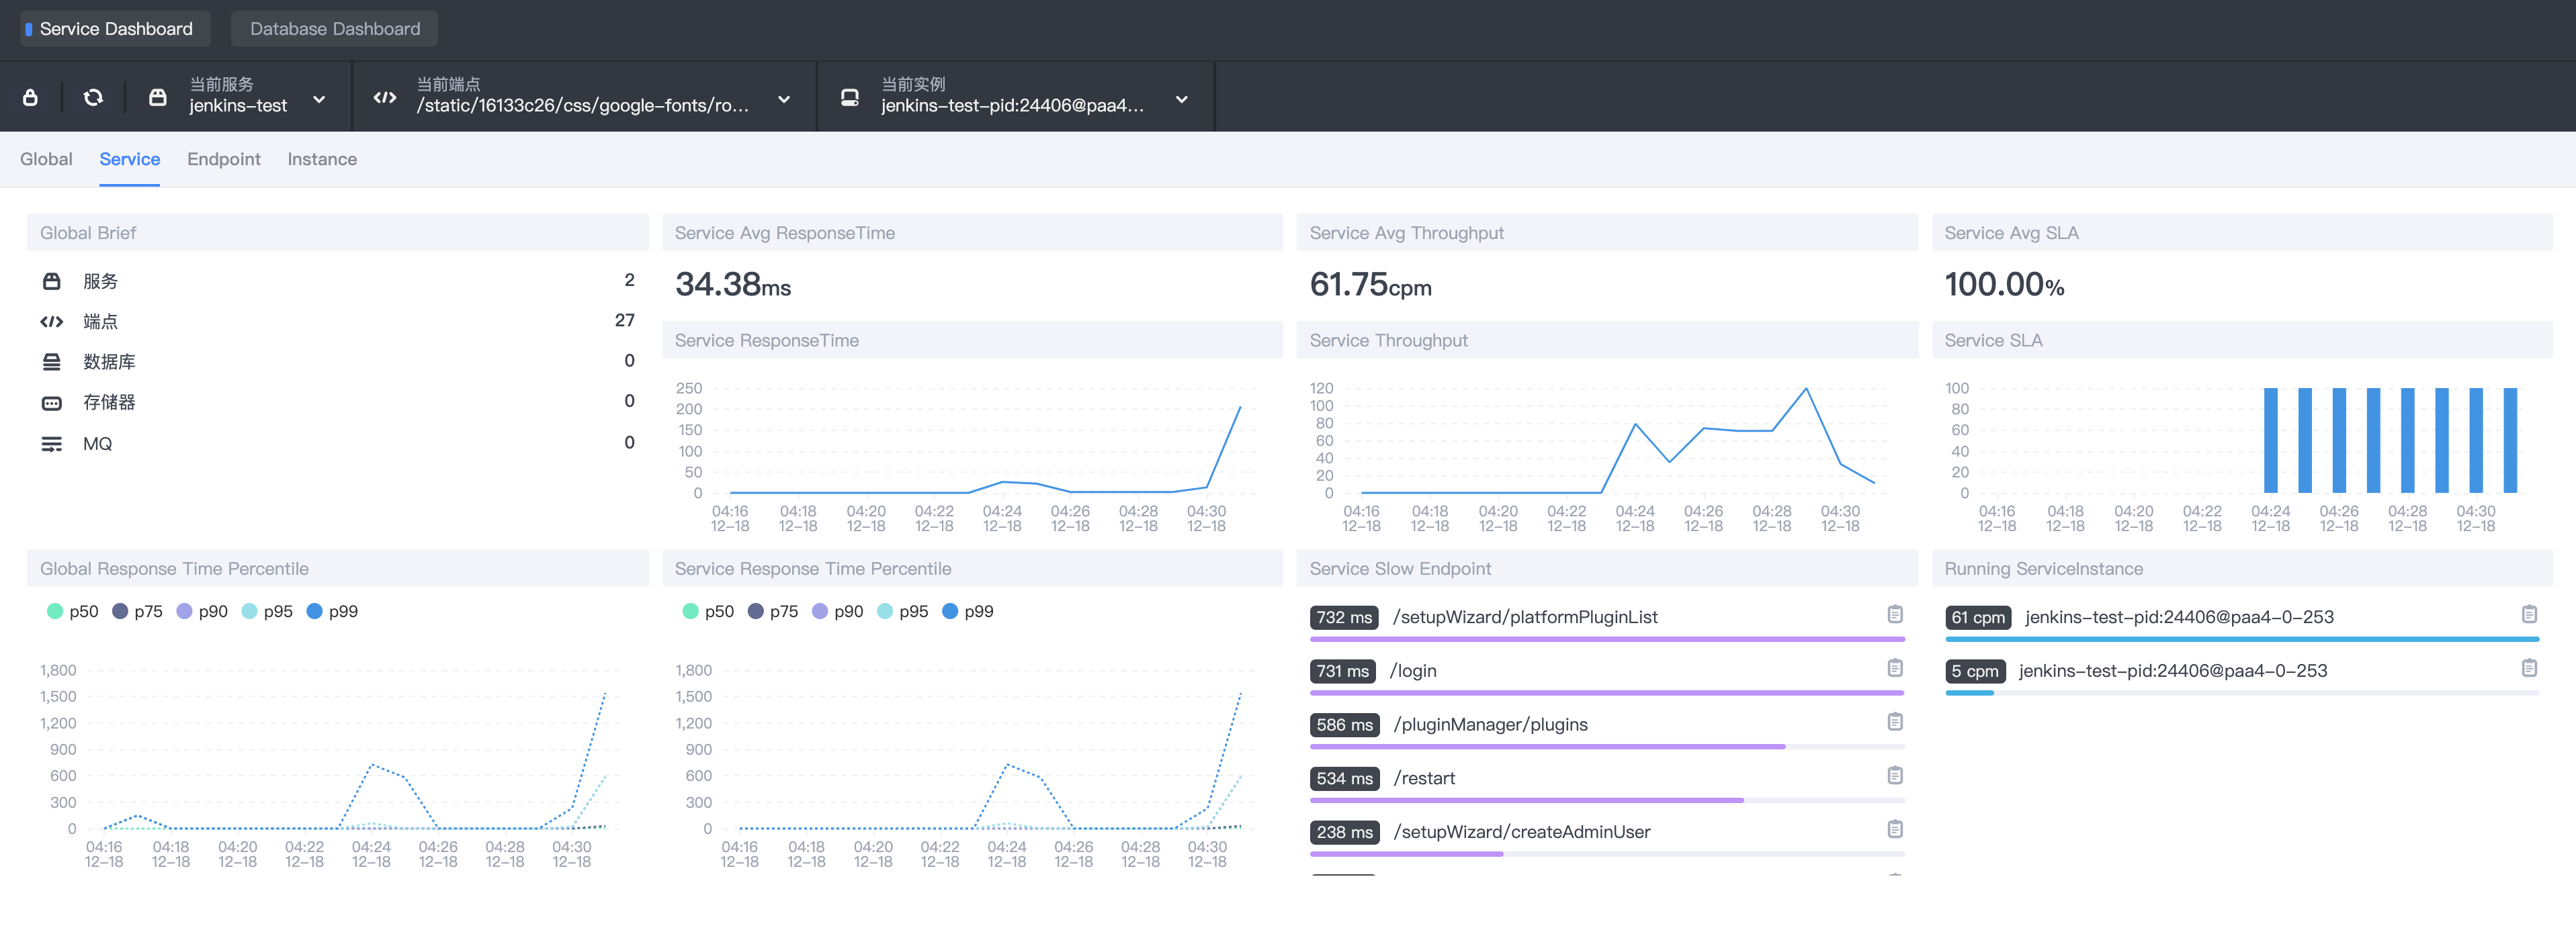Click the instance icon beside 当前实例
Viewport: 2576px width, 932px height.
849,97
